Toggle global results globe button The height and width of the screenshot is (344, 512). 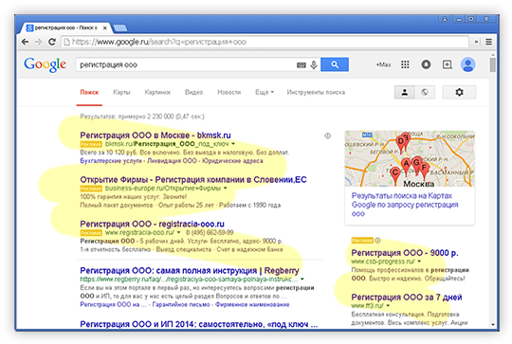coord(425,92)
